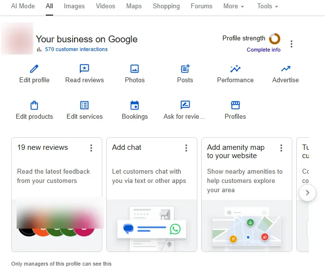Screen dimensions: 325x270
Task: Open the Add chat card title
Action: [x=127, y=147]
